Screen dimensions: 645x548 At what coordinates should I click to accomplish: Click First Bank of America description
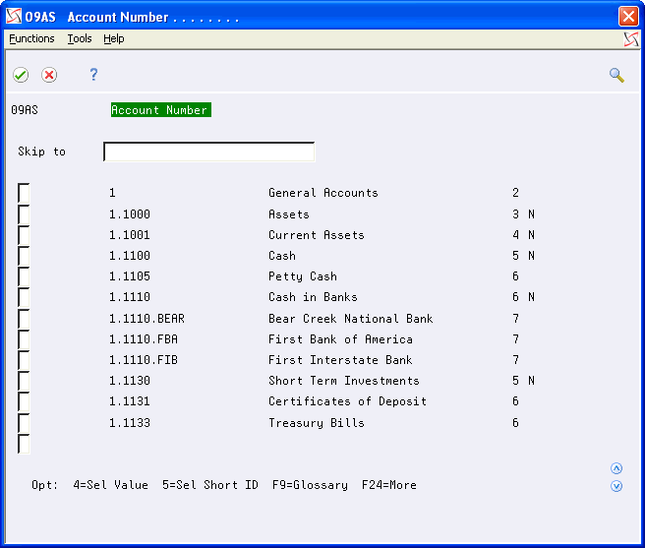340,339
